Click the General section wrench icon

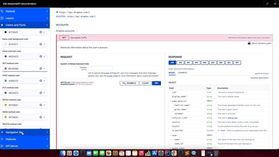[2, 11]
